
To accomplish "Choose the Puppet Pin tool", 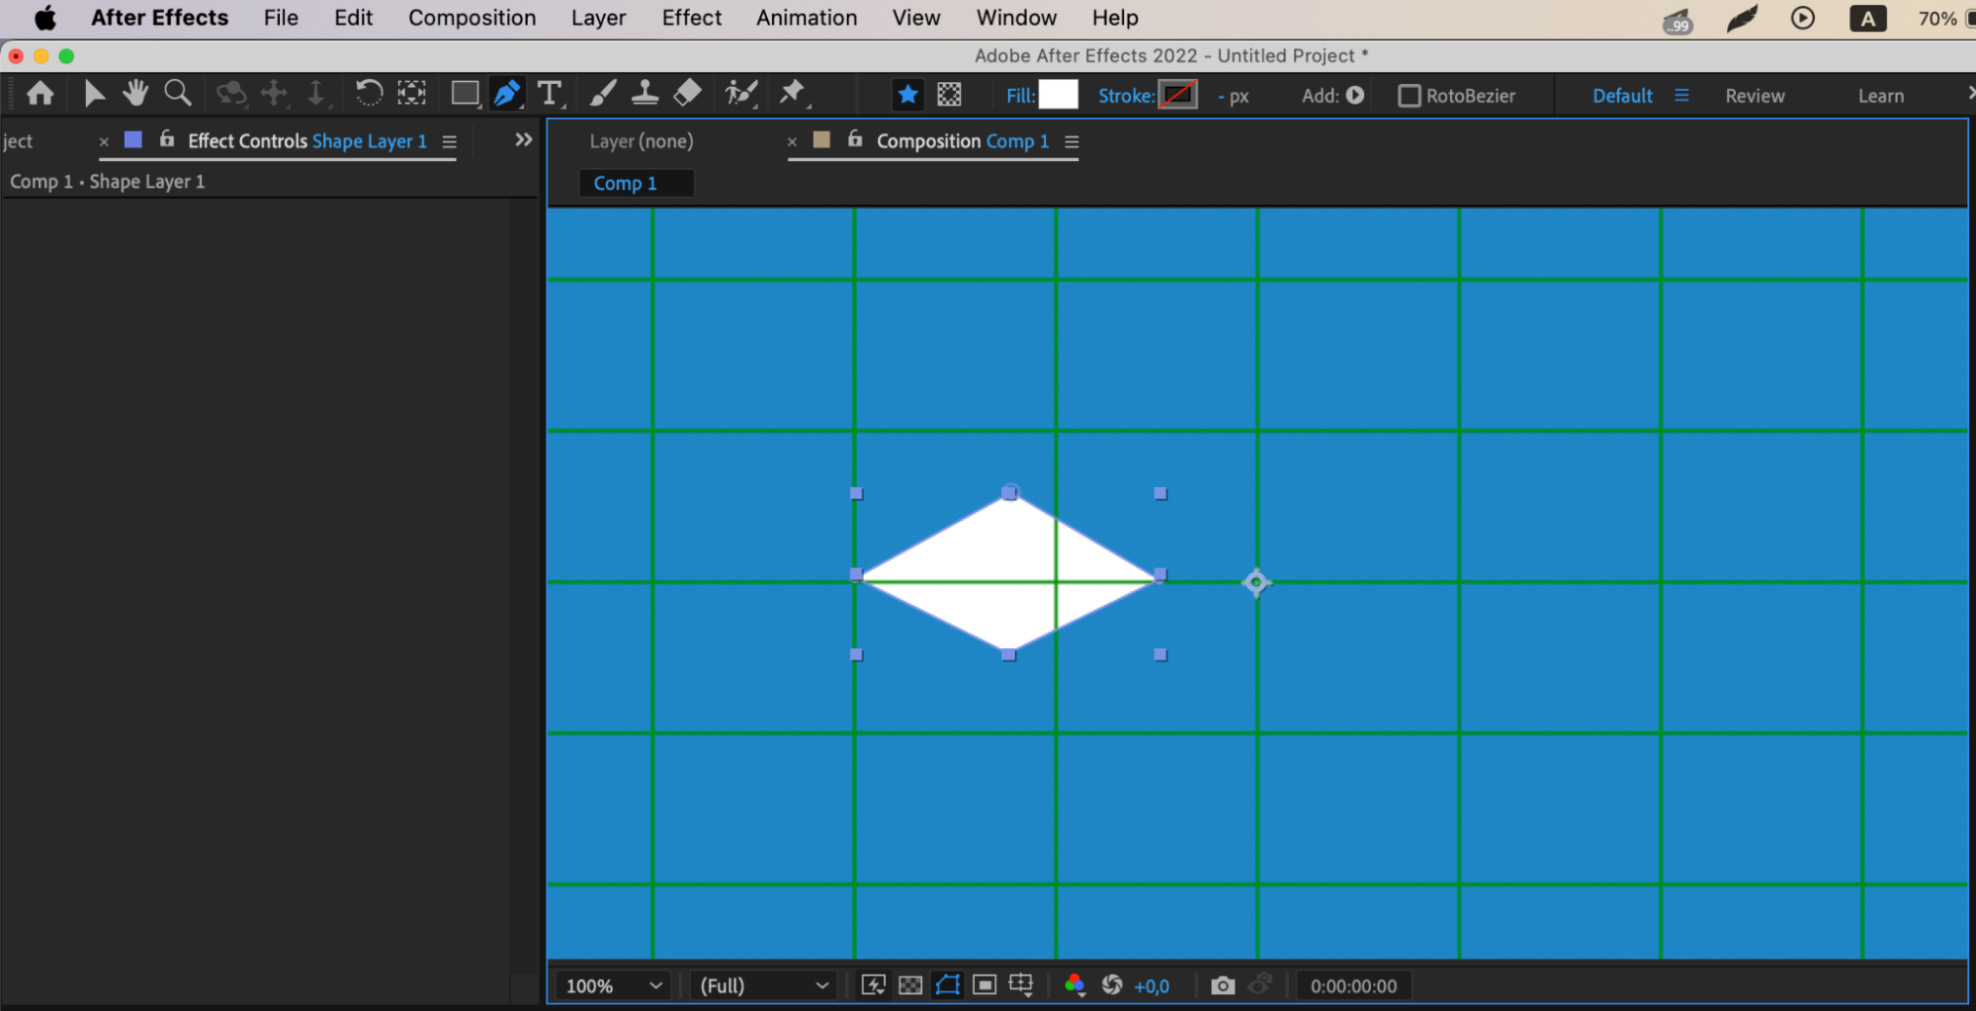I will [x=792, y=94].
